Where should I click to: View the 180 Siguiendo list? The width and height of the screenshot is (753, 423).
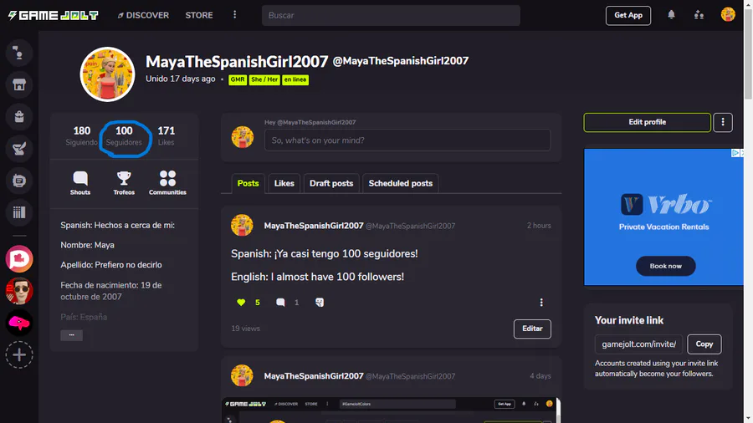pyautogui.click(x=82, y=135)
